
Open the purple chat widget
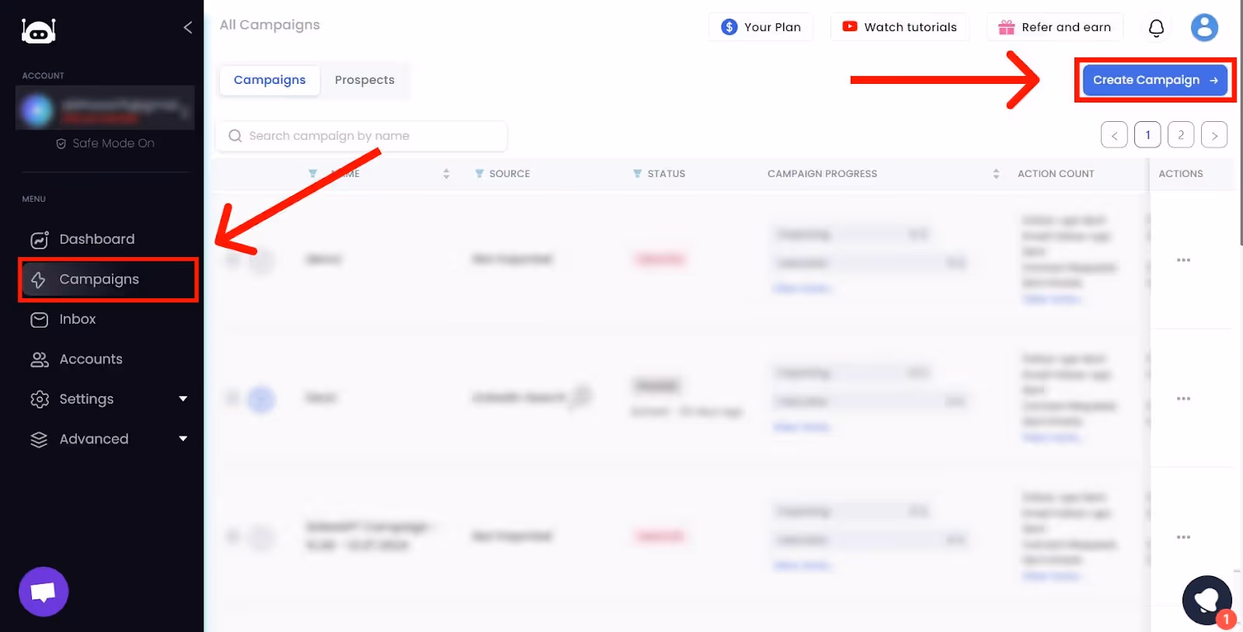44,592
